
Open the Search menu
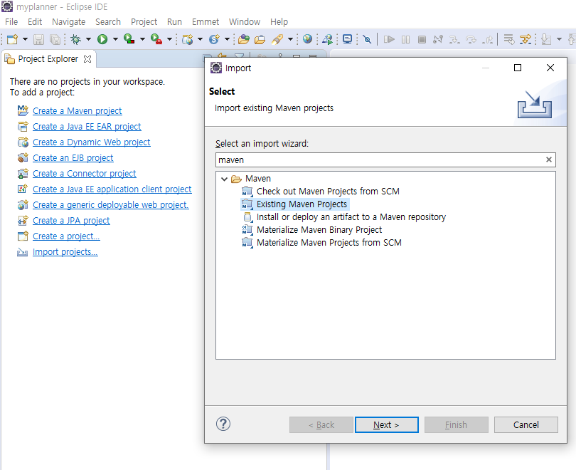[108, 21]
